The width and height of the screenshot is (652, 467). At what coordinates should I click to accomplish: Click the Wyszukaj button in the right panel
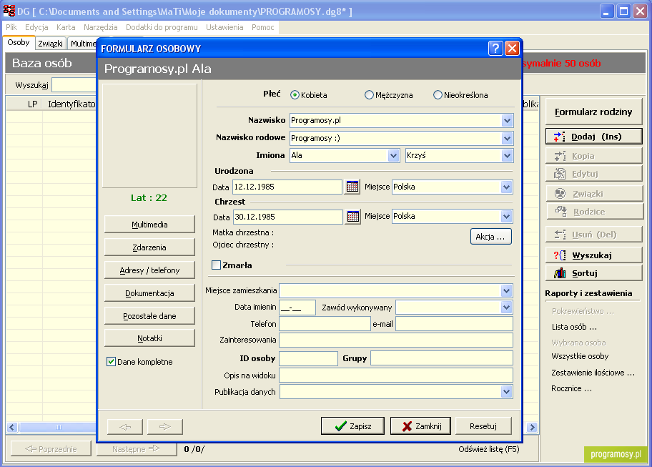point(594,255)
